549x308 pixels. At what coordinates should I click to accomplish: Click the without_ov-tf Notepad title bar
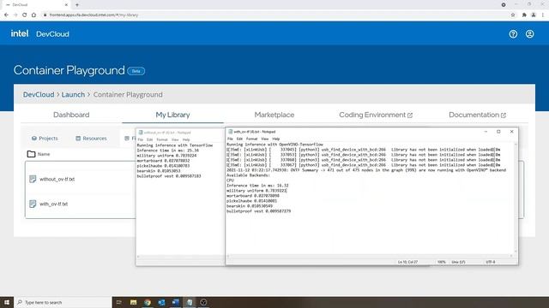(180, 133)
